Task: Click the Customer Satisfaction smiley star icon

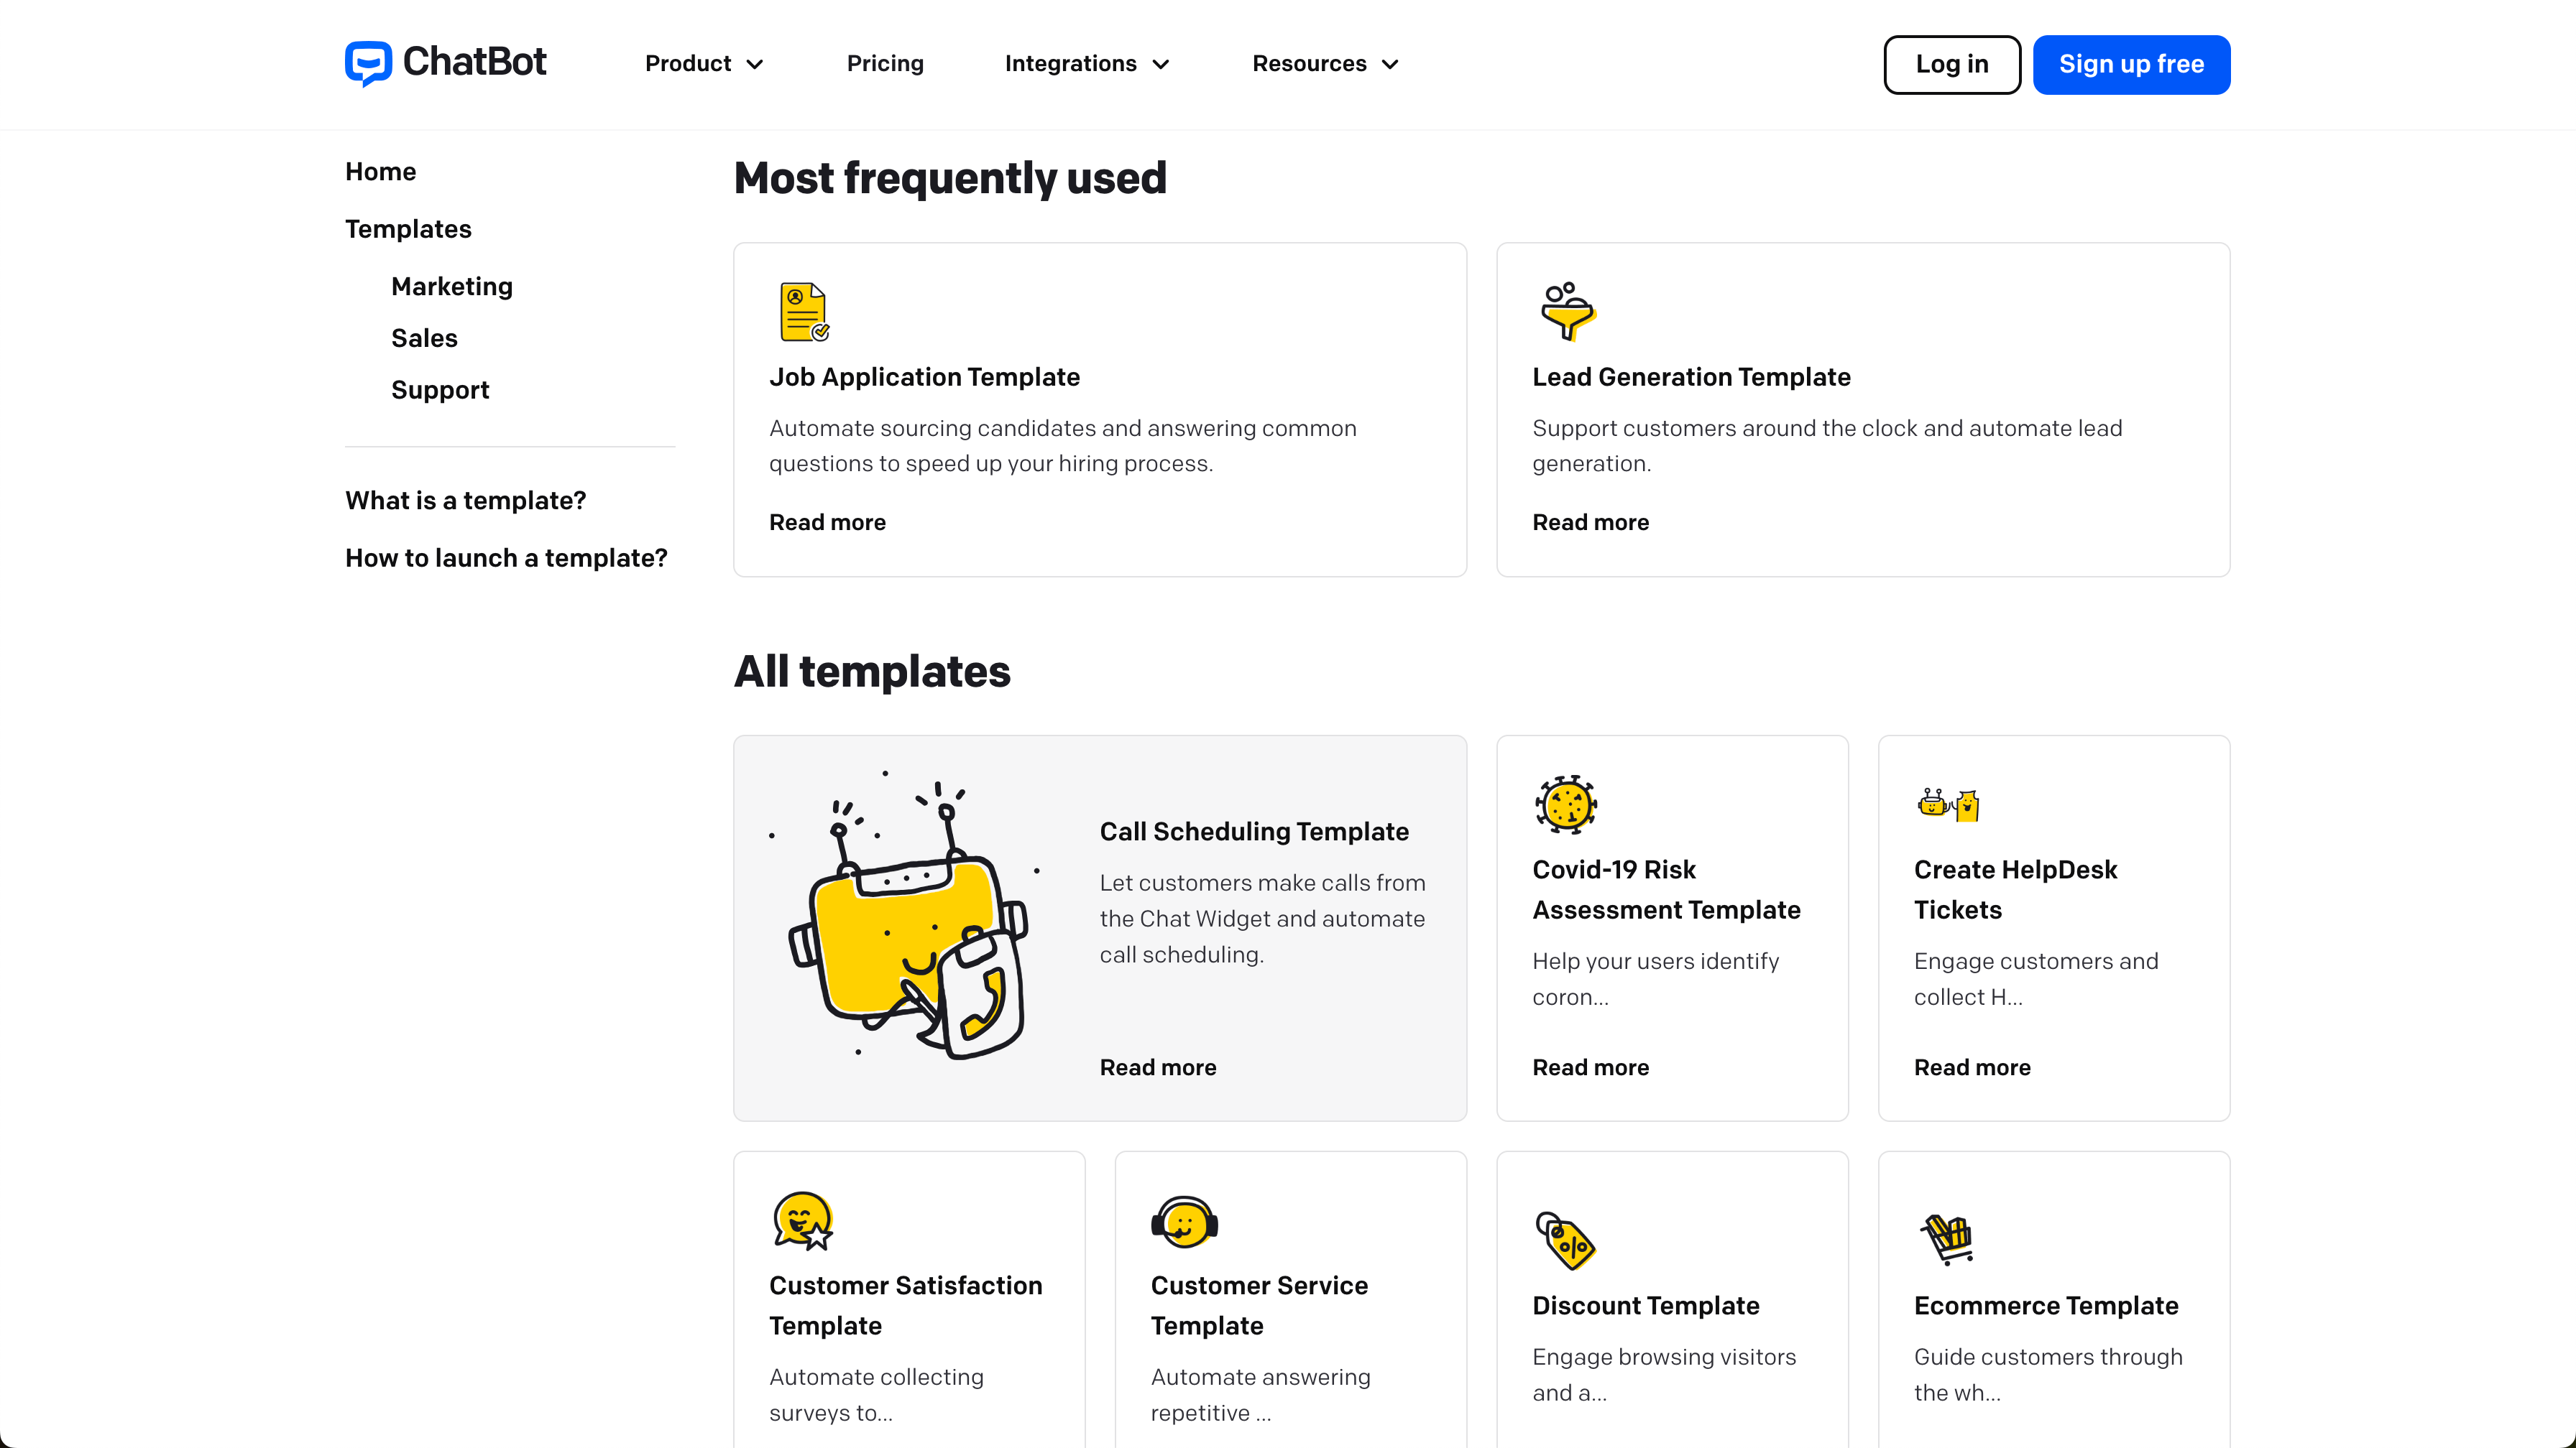Action: pos(803,1220)
